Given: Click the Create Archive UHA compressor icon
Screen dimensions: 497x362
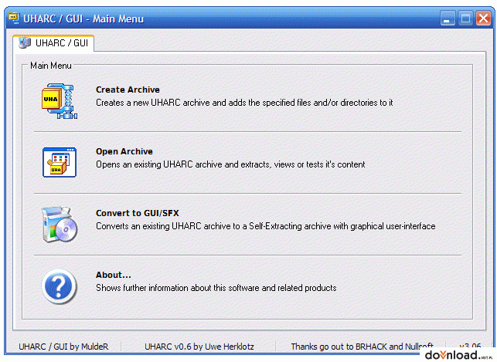Looking at the screenshot, I should coord(60,101).
